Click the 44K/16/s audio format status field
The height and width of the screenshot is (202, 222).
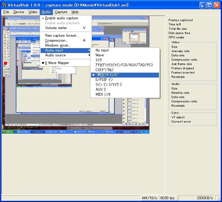[x=150, y=198]
